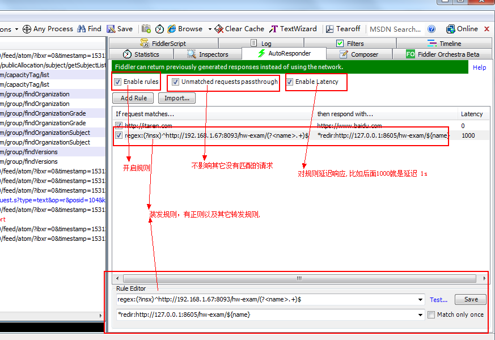Open the Browse dropdown arrow
This screenshot has height=340, width=495.
pos(210,29)
